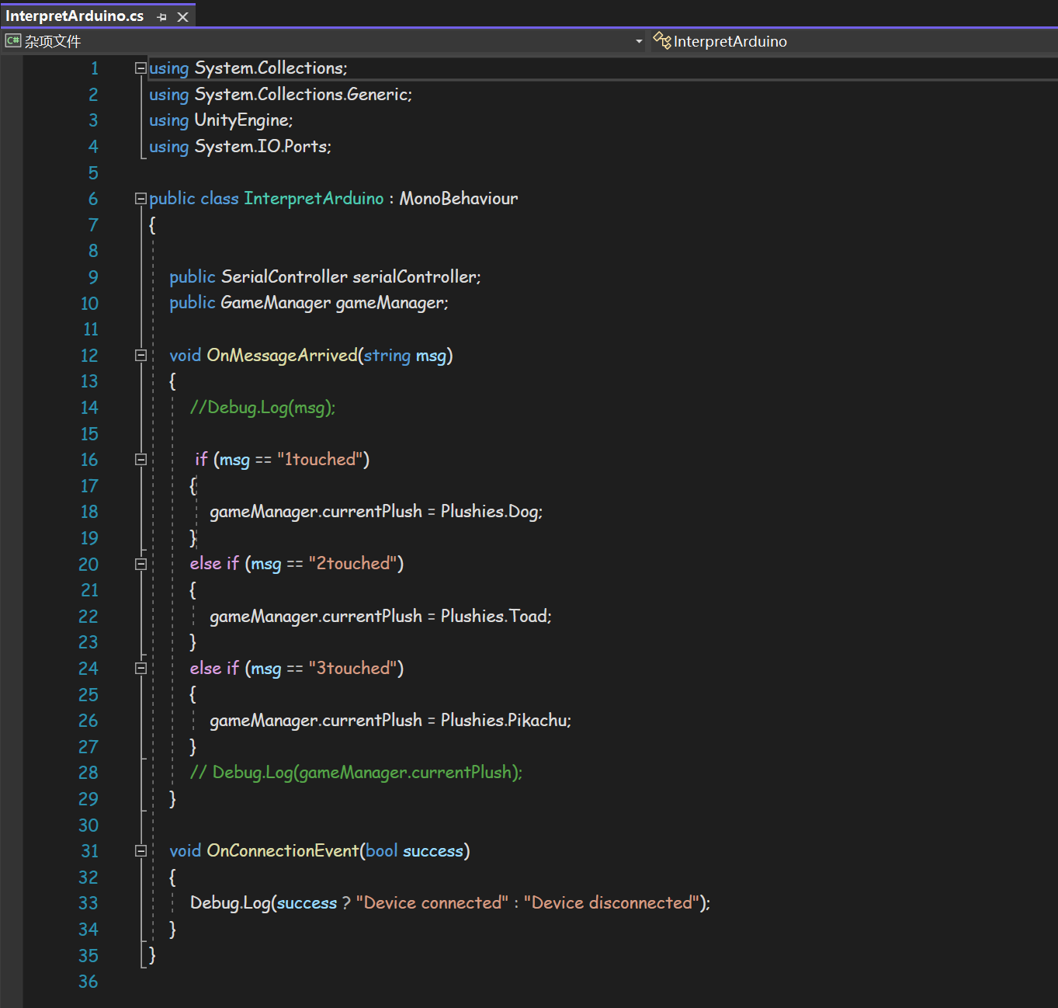
Task: Click on "Plushies.Dog" value
Action: tap(490, 512)
